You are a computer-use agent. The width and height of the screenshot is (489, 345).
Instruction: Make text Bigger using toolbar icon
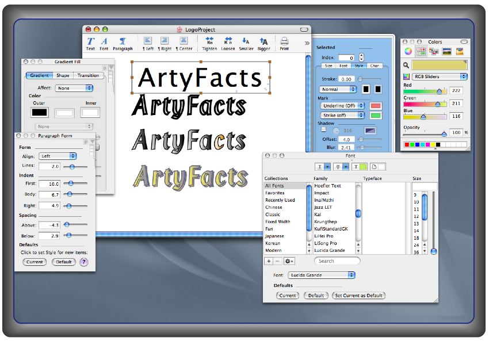tap(263, 44)
